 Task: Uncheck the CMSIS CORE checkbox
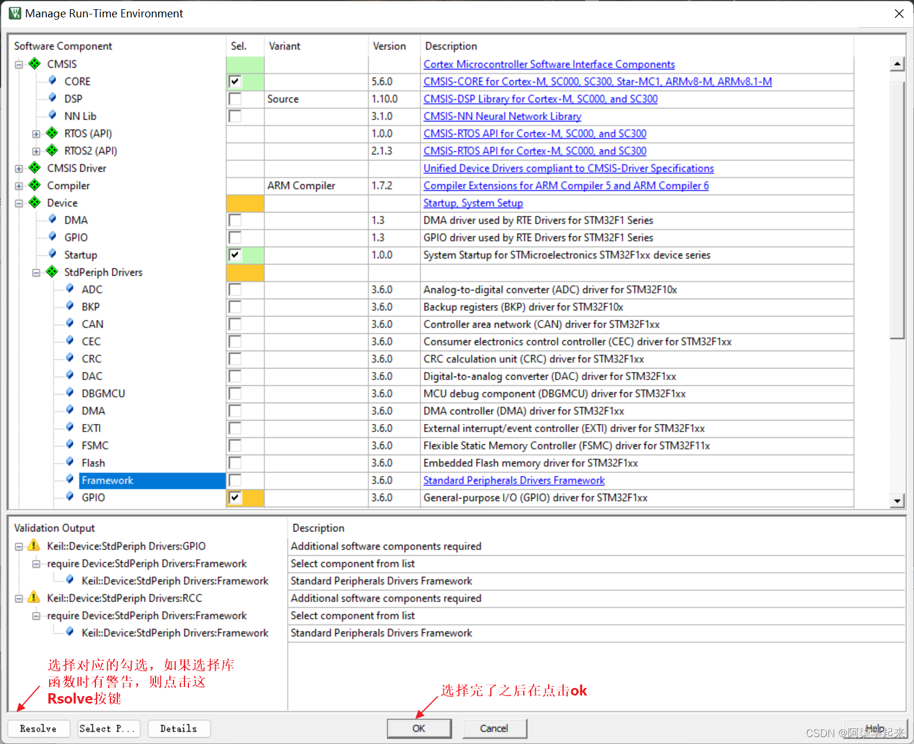[x=235, y=81]
